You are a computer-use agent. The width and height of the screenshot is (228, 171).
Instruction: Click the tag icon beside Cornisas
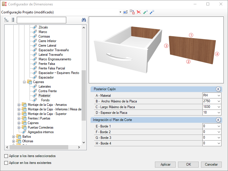pos(35,36)
